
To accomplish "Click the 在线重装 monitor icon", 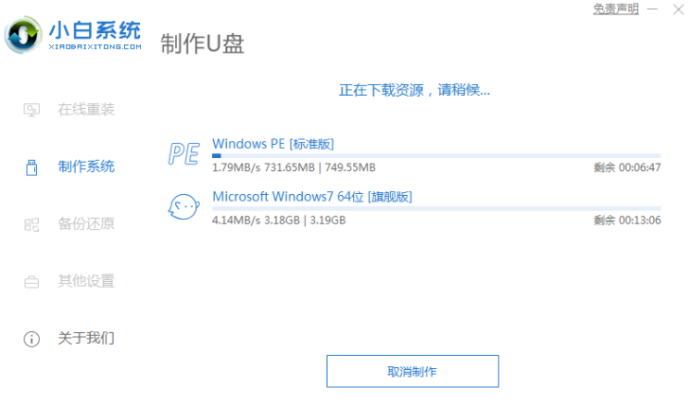I will [x=31, y=110].
